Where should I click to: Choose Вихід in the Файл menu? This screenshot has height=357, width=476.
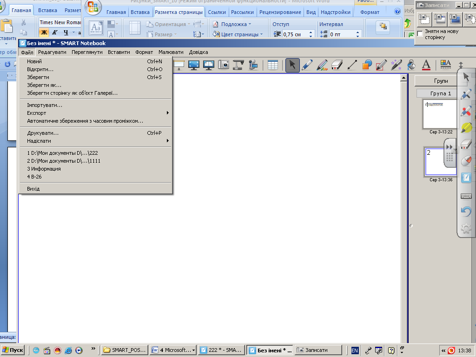click(95, 189)
